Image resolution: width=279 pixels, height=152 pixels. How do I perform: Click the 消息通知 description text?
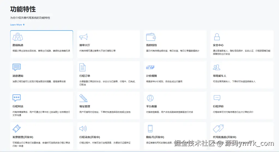pos(39,81)
